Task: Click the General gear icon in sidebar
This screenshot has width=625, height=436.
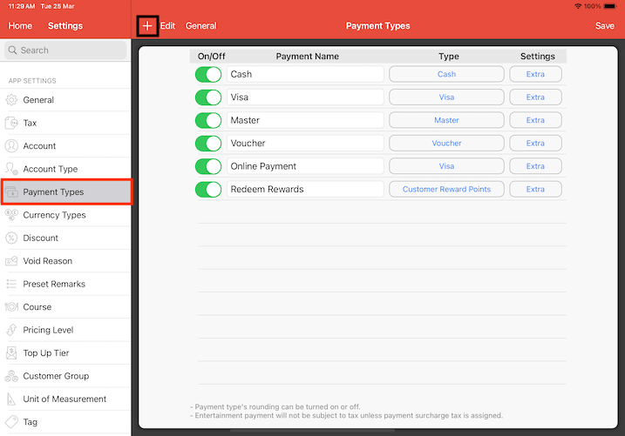Action: click(x=11, y=100)
